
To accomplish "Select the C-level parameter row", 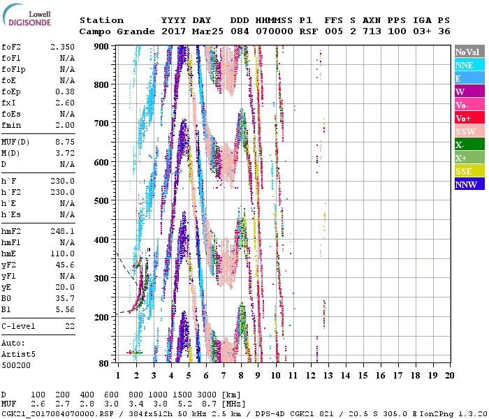I will tap(38, 326).
